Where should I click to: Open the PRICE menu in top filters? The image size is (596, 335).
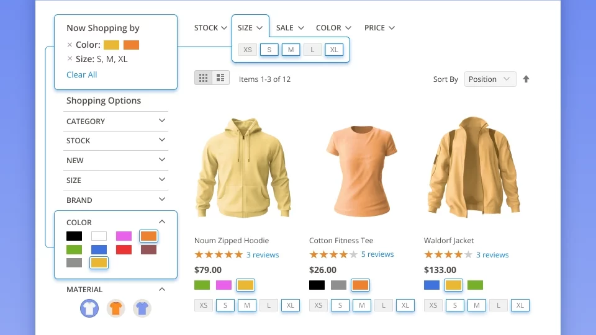[379, 28]
